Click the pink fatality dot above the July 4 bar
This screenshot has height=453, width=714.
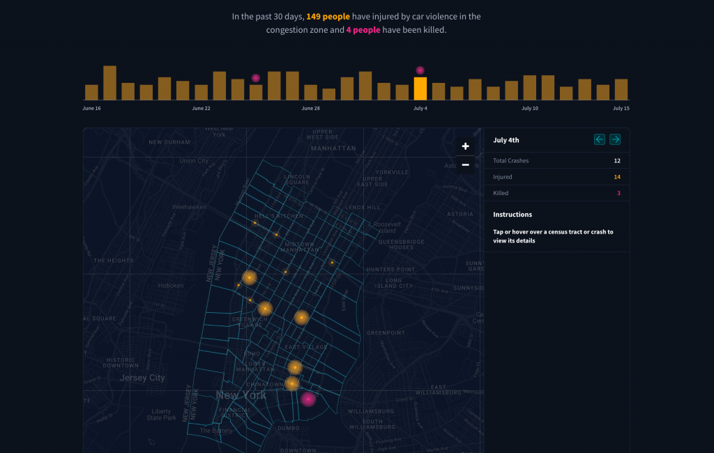(420, 70)
